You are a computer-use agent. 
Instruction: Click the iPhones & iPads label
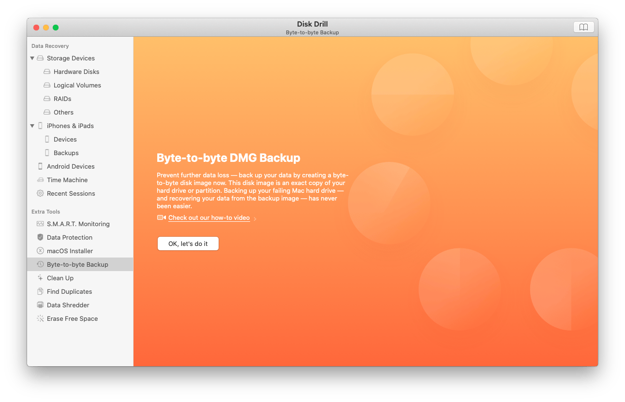click(x=70, y=126)
